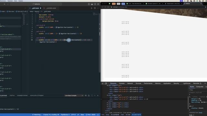Screen dimensions: 207x116
Task: Clear output using the panel list icon
Action: point(86,96)
